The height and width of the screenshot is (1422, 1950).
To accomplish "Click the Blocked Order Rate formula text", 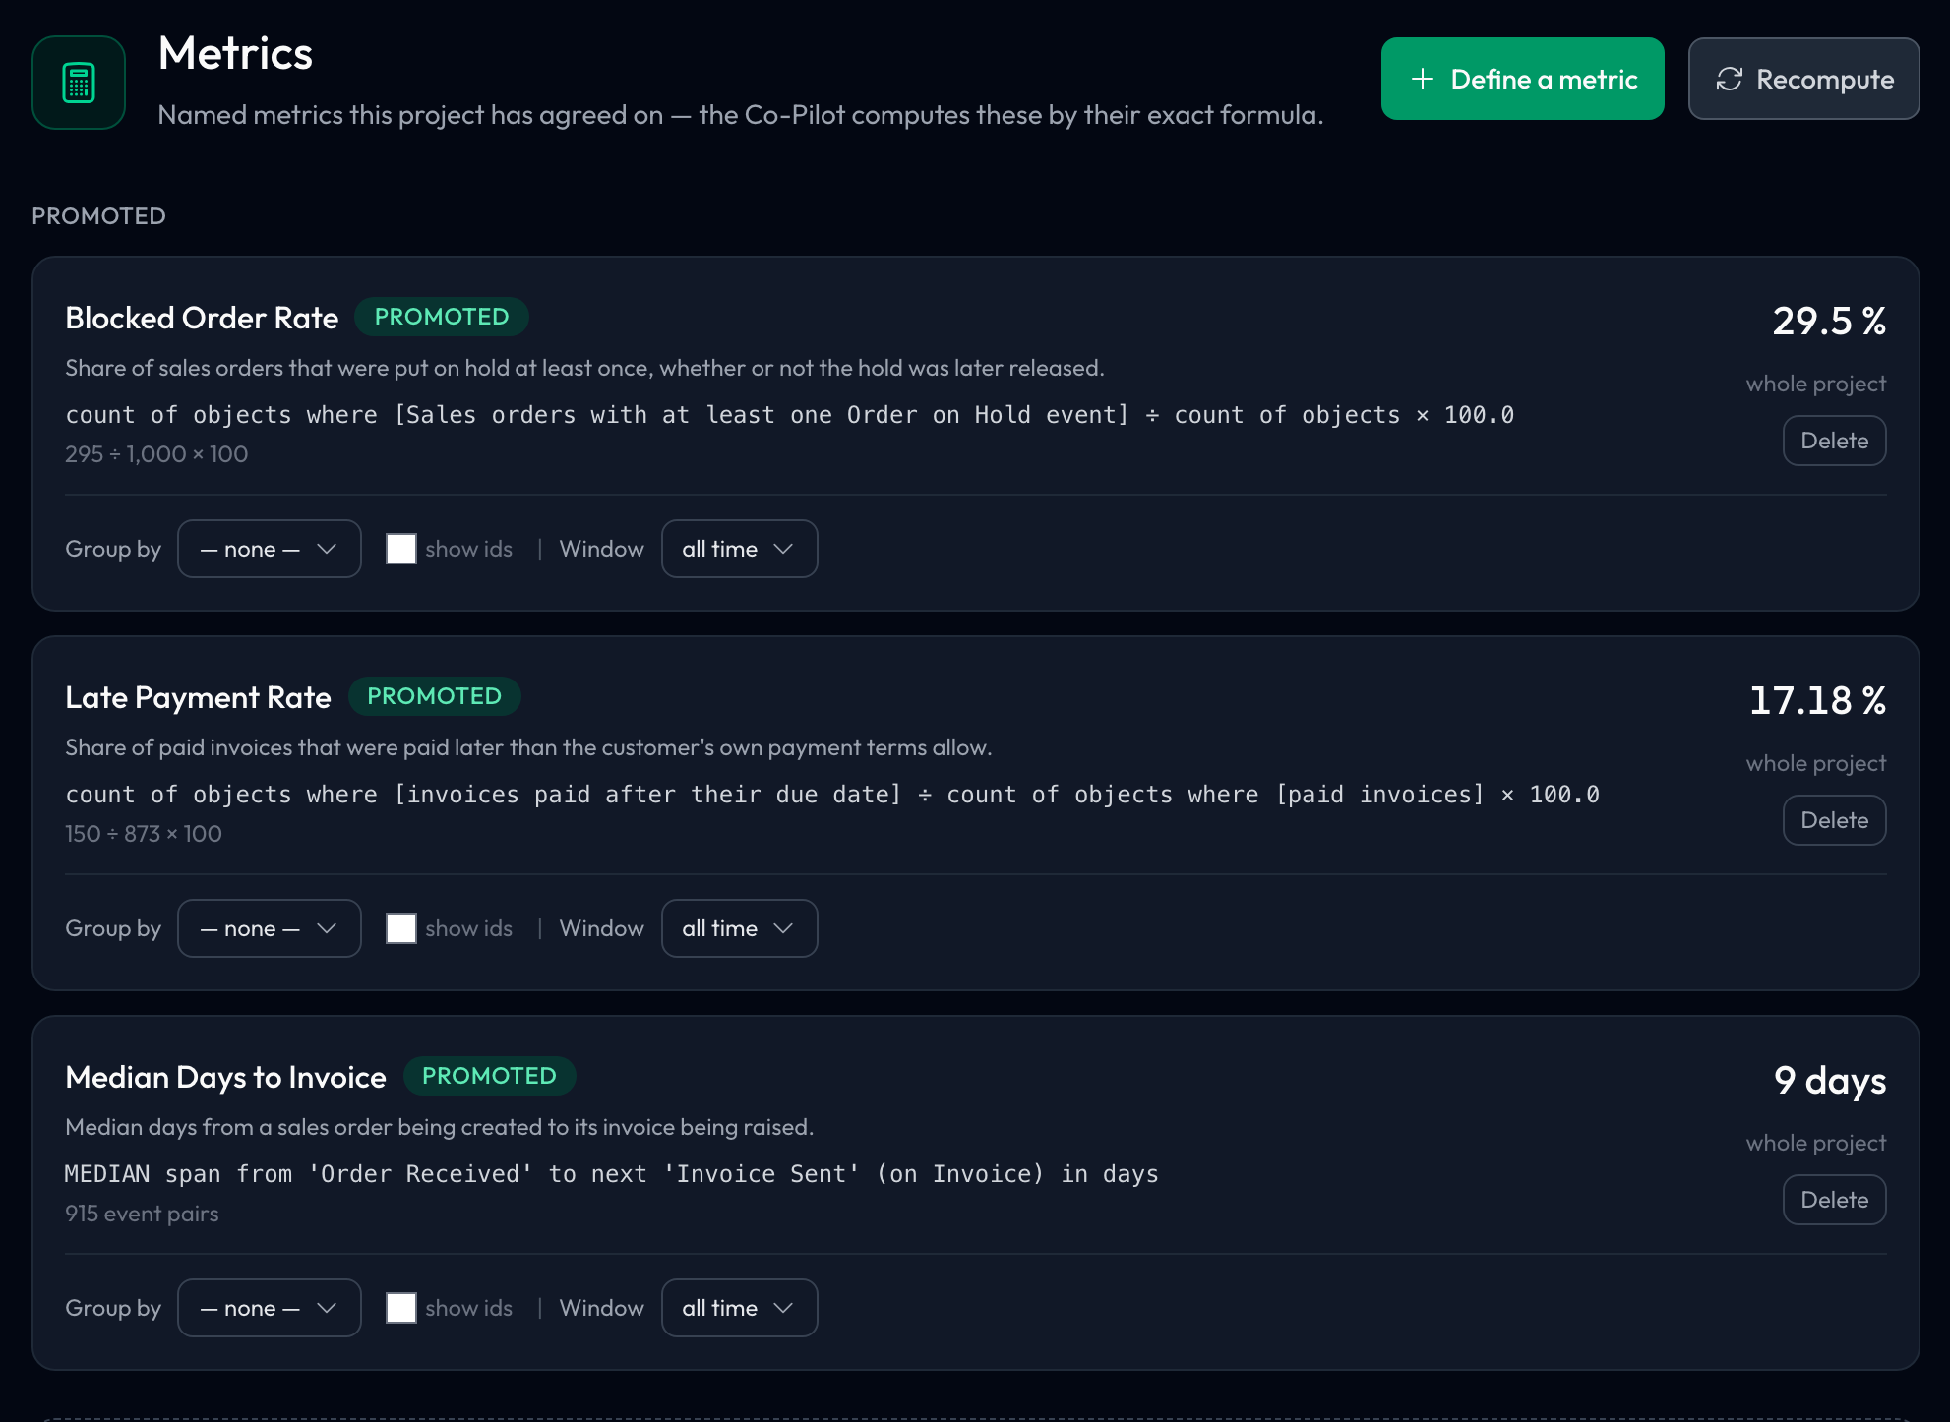I will coord(790,415).
